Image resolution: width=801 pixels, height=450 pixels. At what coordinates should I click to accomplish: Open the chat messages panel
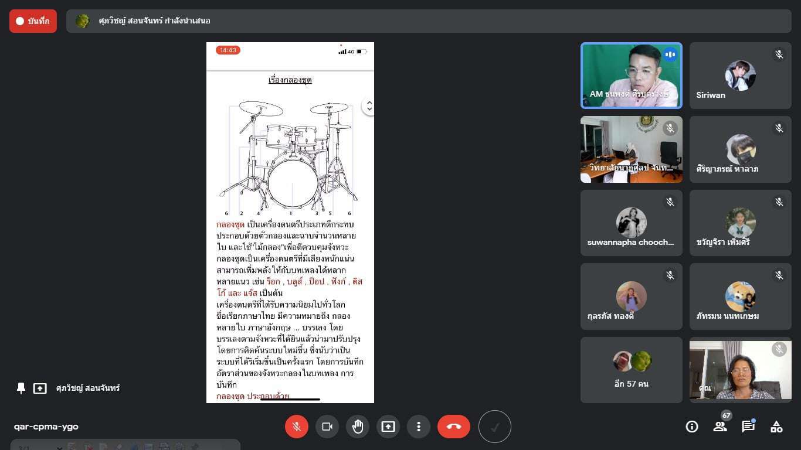coord(748,427)
